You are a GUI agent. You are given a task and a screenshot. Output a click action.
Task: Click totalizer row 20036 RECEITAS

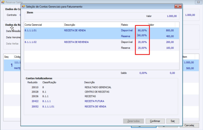[64, 96]
